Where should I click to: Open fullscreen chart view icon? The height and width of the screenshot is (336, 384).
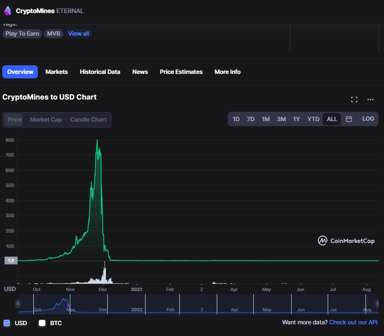pyautogui.click(x=354, y=100)
